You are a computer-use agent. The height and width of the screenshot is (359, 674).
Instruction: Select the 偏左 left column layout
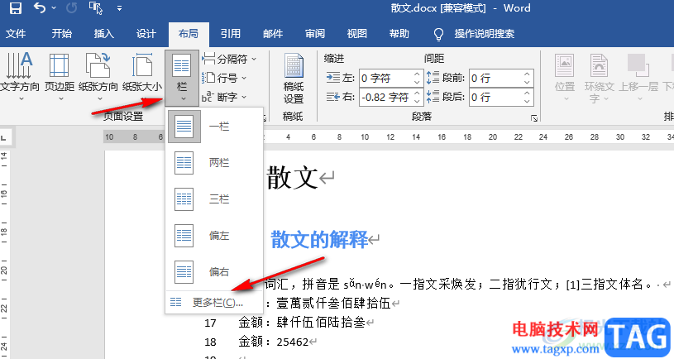tap(214, 236)
